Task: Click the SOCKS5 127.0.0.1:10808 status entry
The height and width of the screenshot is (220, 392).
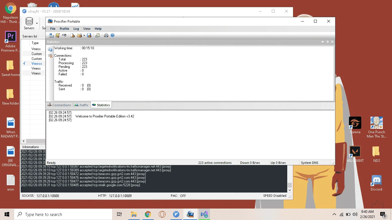Action: click(40, 196)
